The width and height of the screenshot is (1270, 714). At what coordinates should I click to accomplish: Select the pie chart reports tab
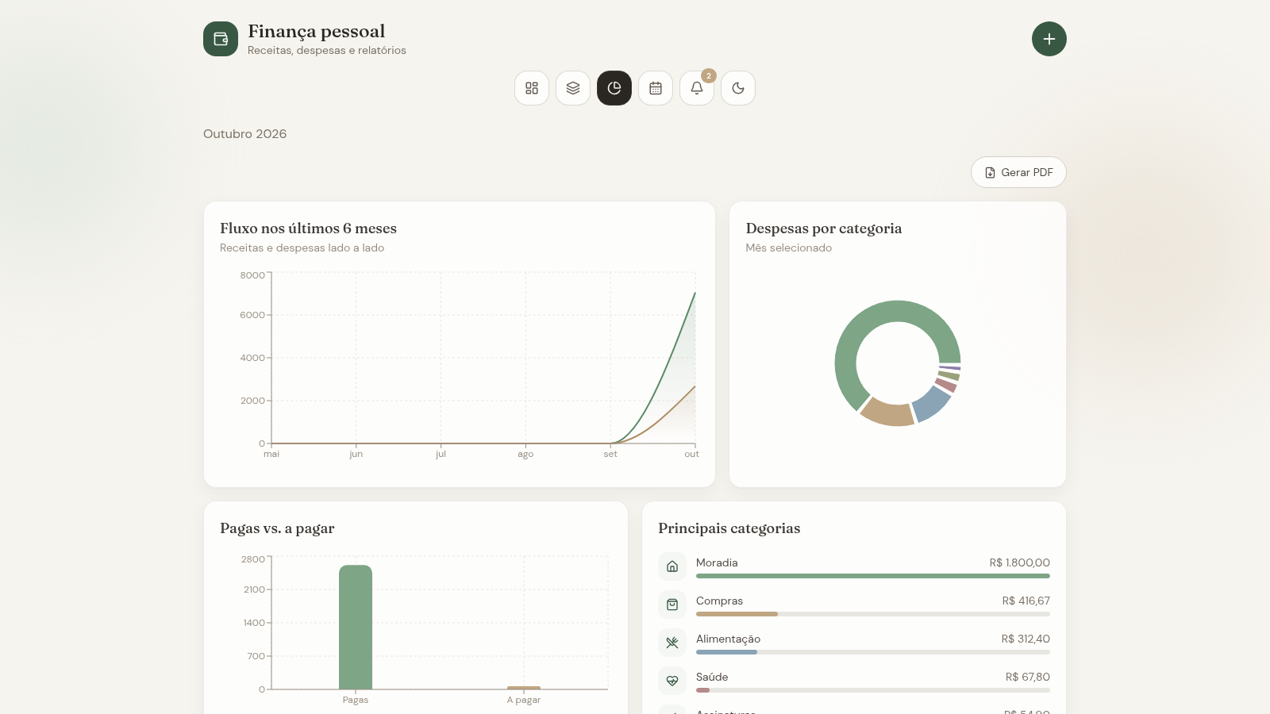[614, 88]
